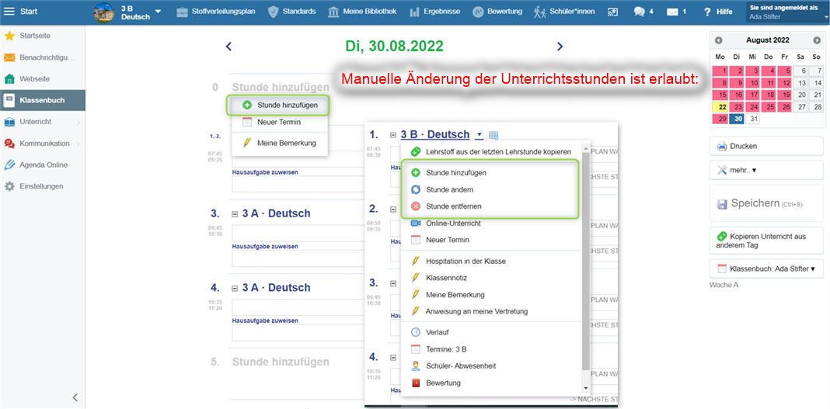Viewport: 830px width, 409px height.
Task: Click the context menu scrollbar down arrow
Action: (x=585, y=386)
